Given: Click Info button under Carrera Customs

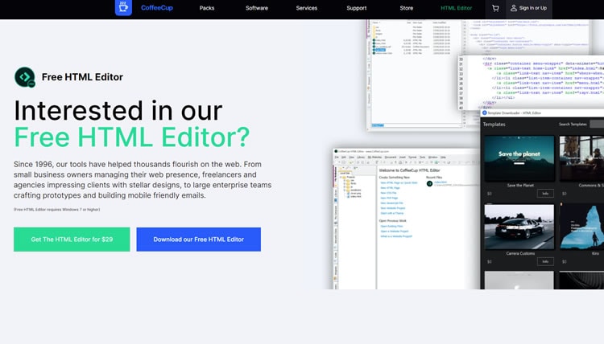Looking at the screenshot, I should coord(545,261).
